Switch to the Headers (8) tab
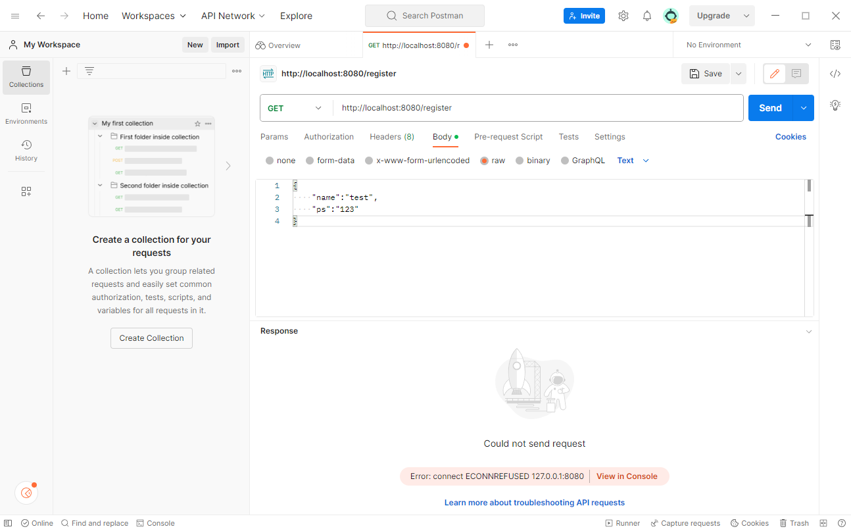The image size is (851, 531). pyautogui.click(x=392, y=137)
